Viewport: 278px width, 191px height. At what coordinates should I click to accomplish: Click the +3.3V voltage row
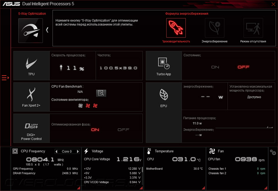pyautogui.click(x=112, y=178)
